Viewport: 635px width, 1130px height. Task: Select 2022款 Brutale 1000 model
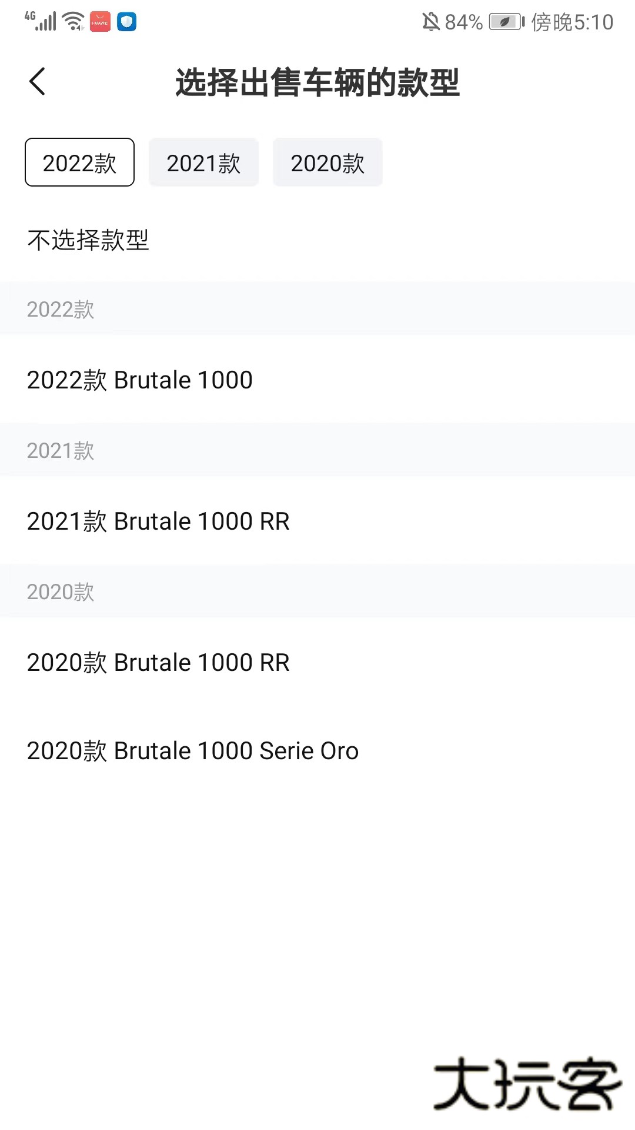[140, 380]
